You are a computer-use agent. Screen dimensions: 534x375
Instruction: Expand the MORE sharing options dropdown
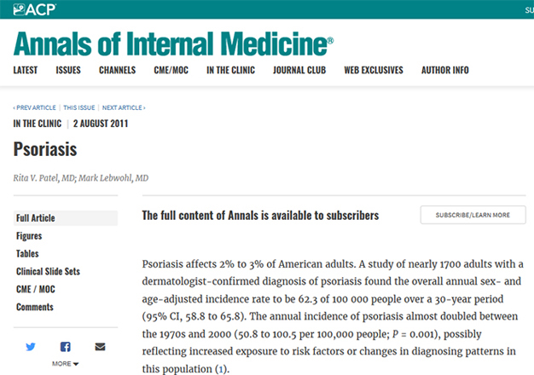[x=65, y=364]
